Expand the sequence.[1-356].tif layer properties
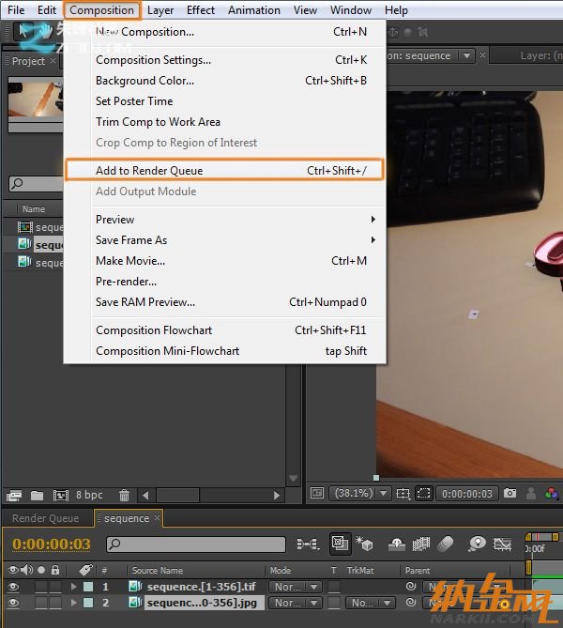The width and height of the screenshot is (563, 628). 74,587
